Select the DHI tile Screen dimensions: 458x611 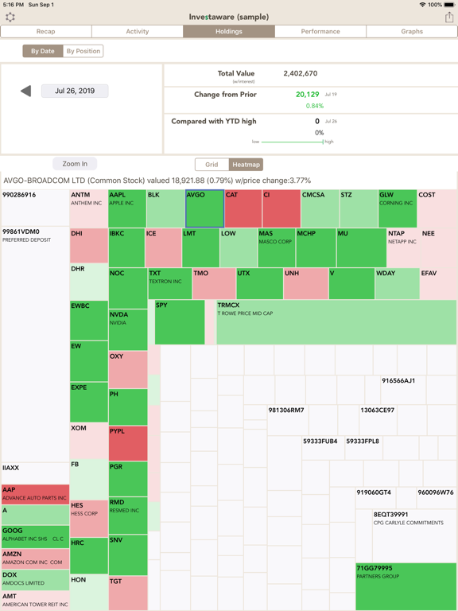tap(89, 246)
